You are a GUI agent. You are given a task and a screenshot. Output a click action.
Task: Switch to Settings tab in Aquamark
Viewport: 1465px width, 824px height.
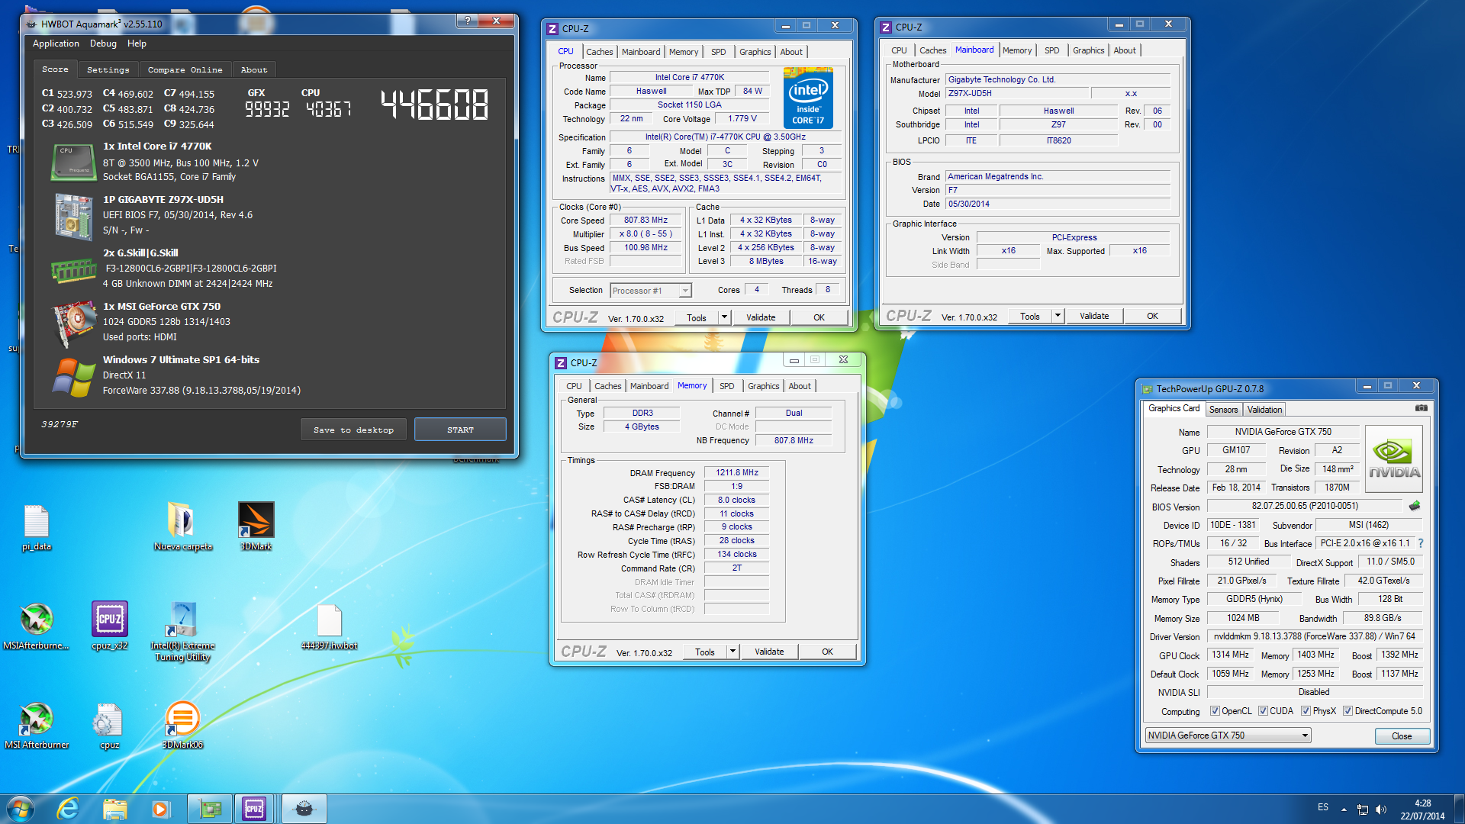click(108, 69)
